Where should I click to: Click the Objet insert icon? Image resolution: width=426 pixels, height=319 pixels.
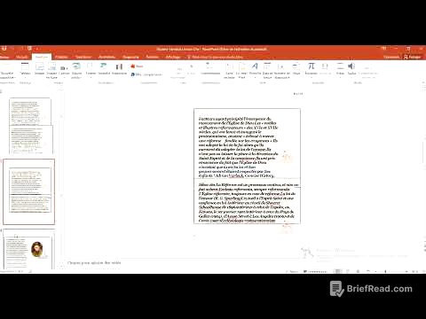click(296, 69)
